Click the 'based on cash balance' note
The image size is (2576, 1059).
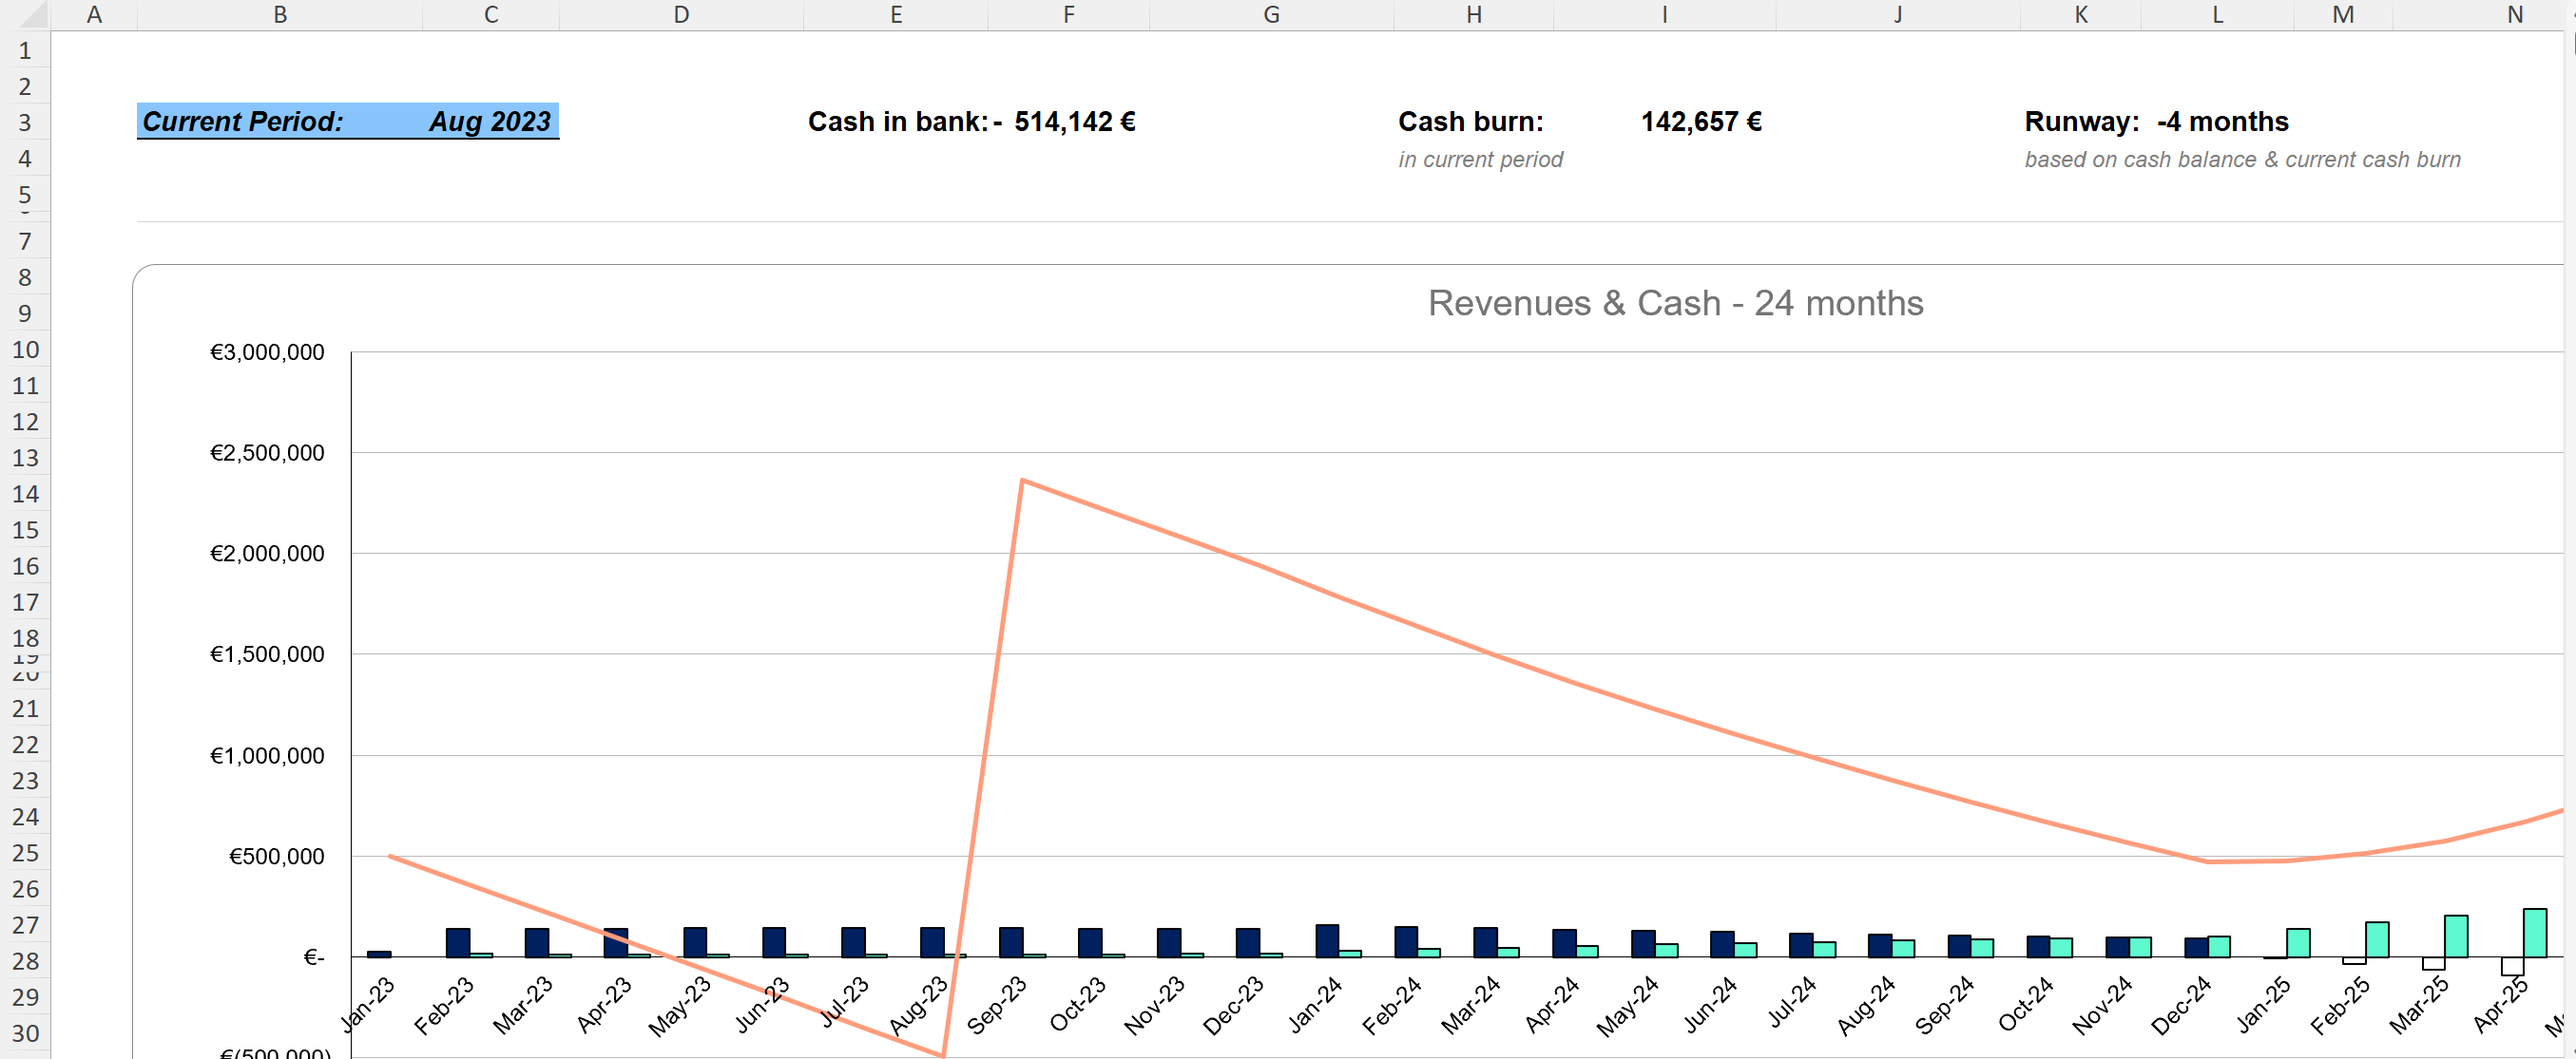pyautogui.click(x=2242, y=160)
